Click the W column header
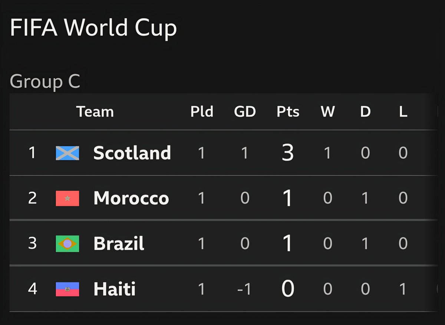Viewport: 445px width, 325px height. tap(328, 112)
